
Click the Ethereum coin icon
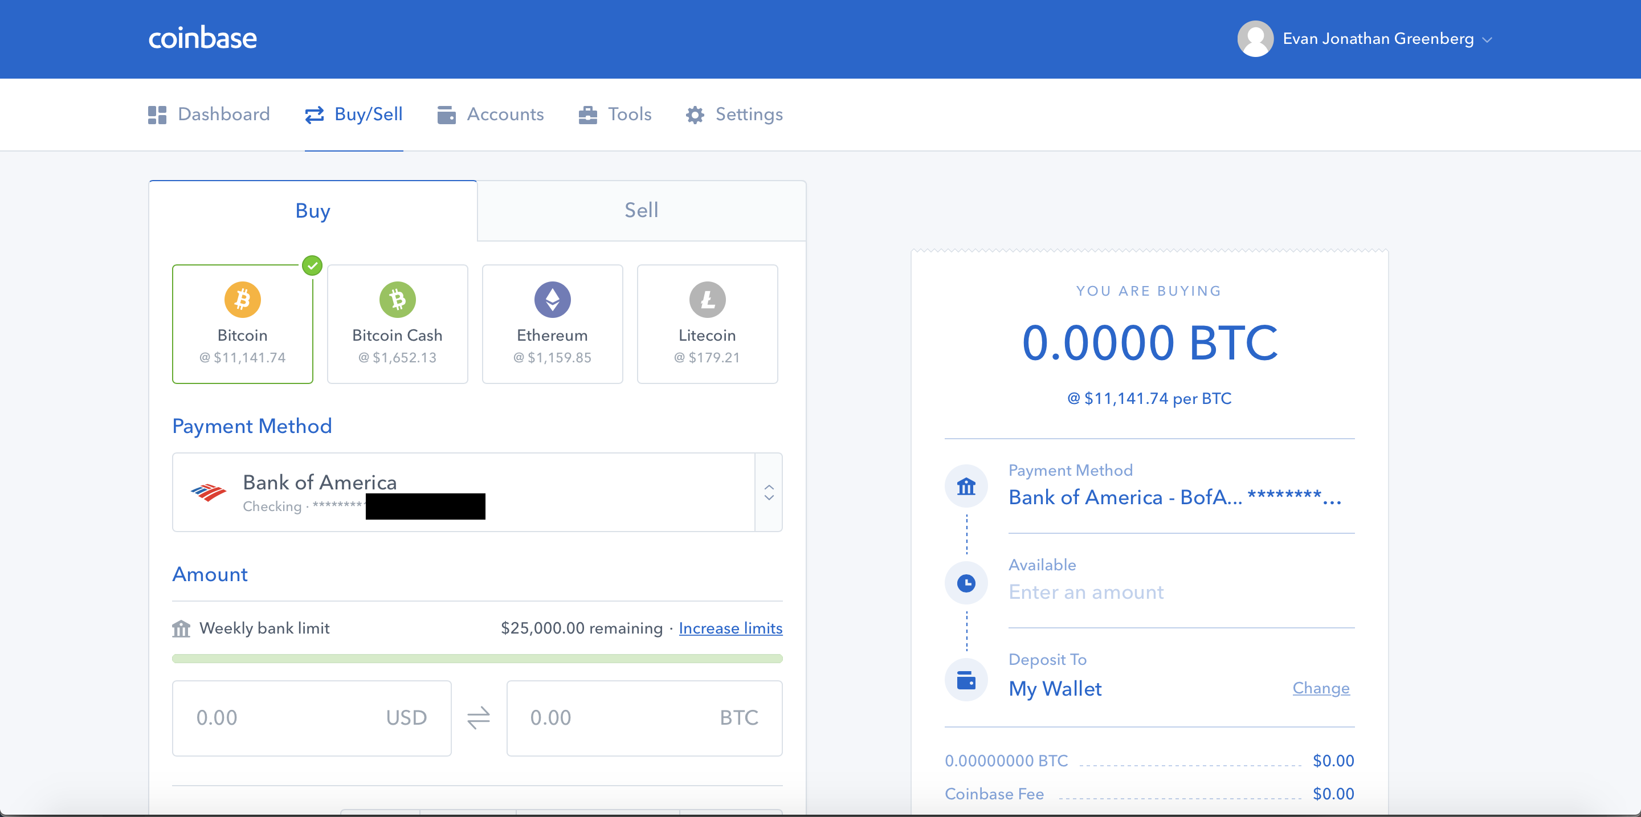552,299
